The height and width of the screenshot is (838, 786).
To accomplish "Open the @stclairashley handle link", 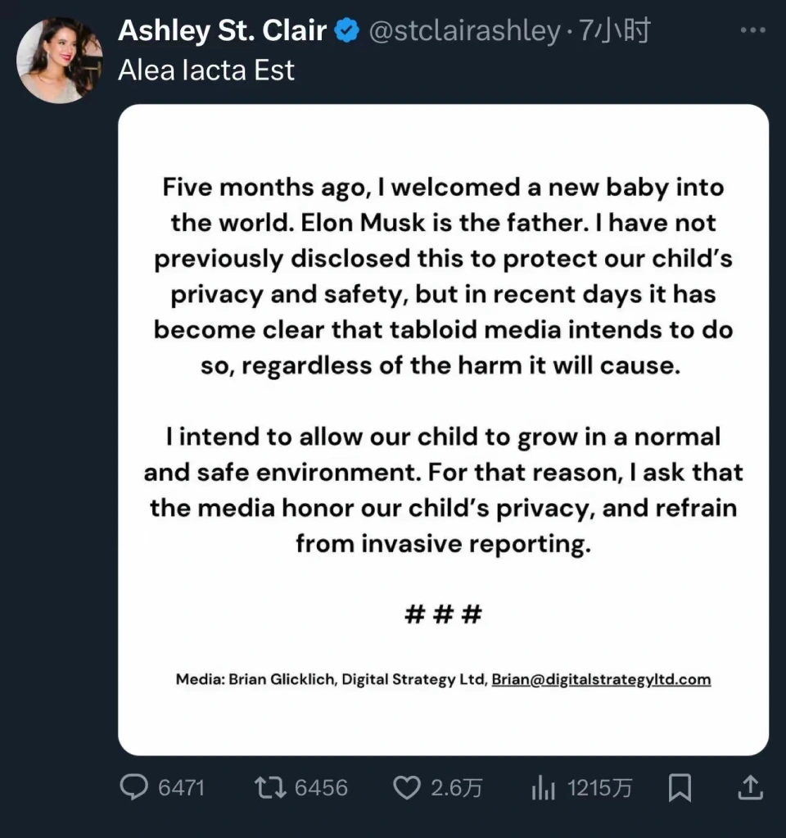I will pyautogui.click(x=464, y=31).
